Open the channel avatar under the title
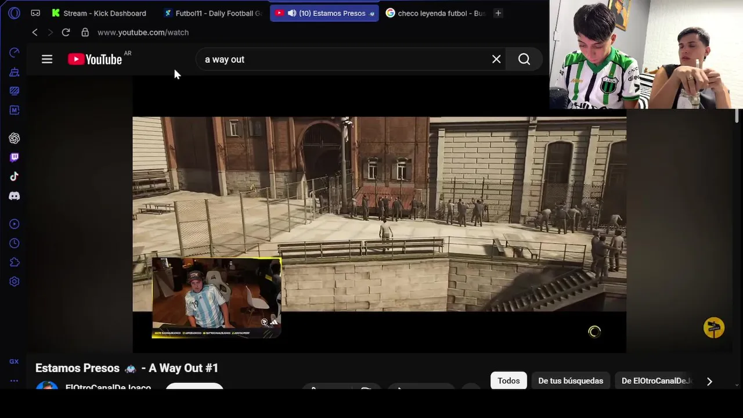This screenshot has height=418, width=743. pos(47,386)
